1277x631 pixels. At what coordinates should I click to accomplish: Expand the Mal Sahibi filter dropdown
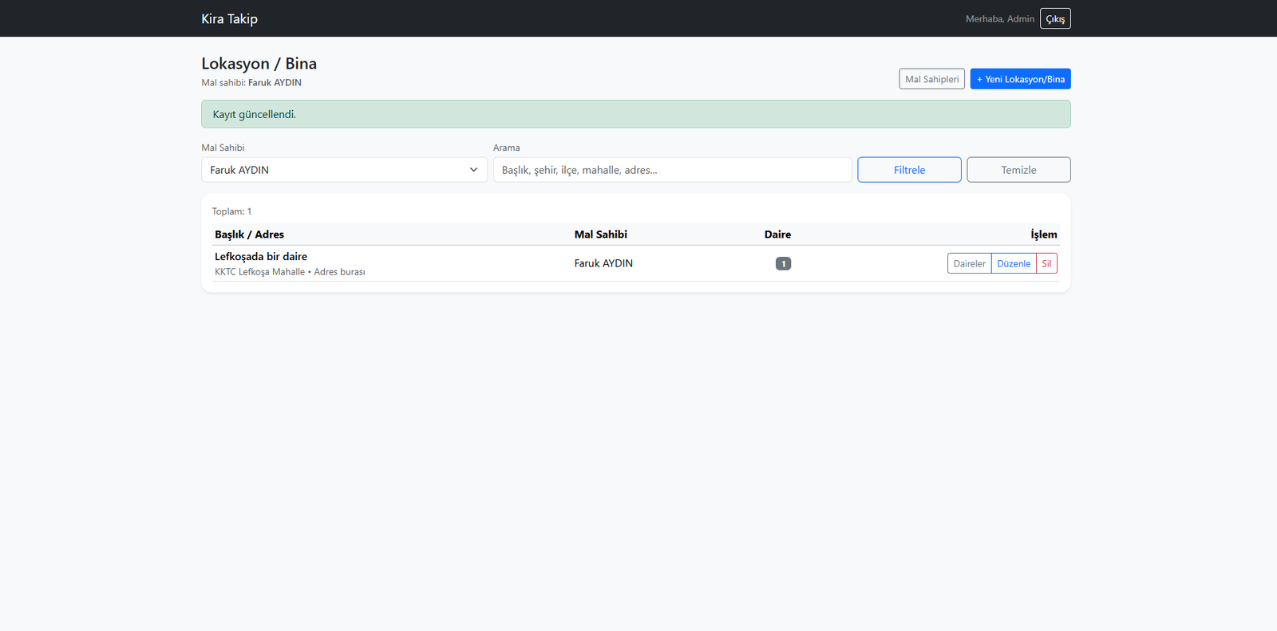[344, 170]
